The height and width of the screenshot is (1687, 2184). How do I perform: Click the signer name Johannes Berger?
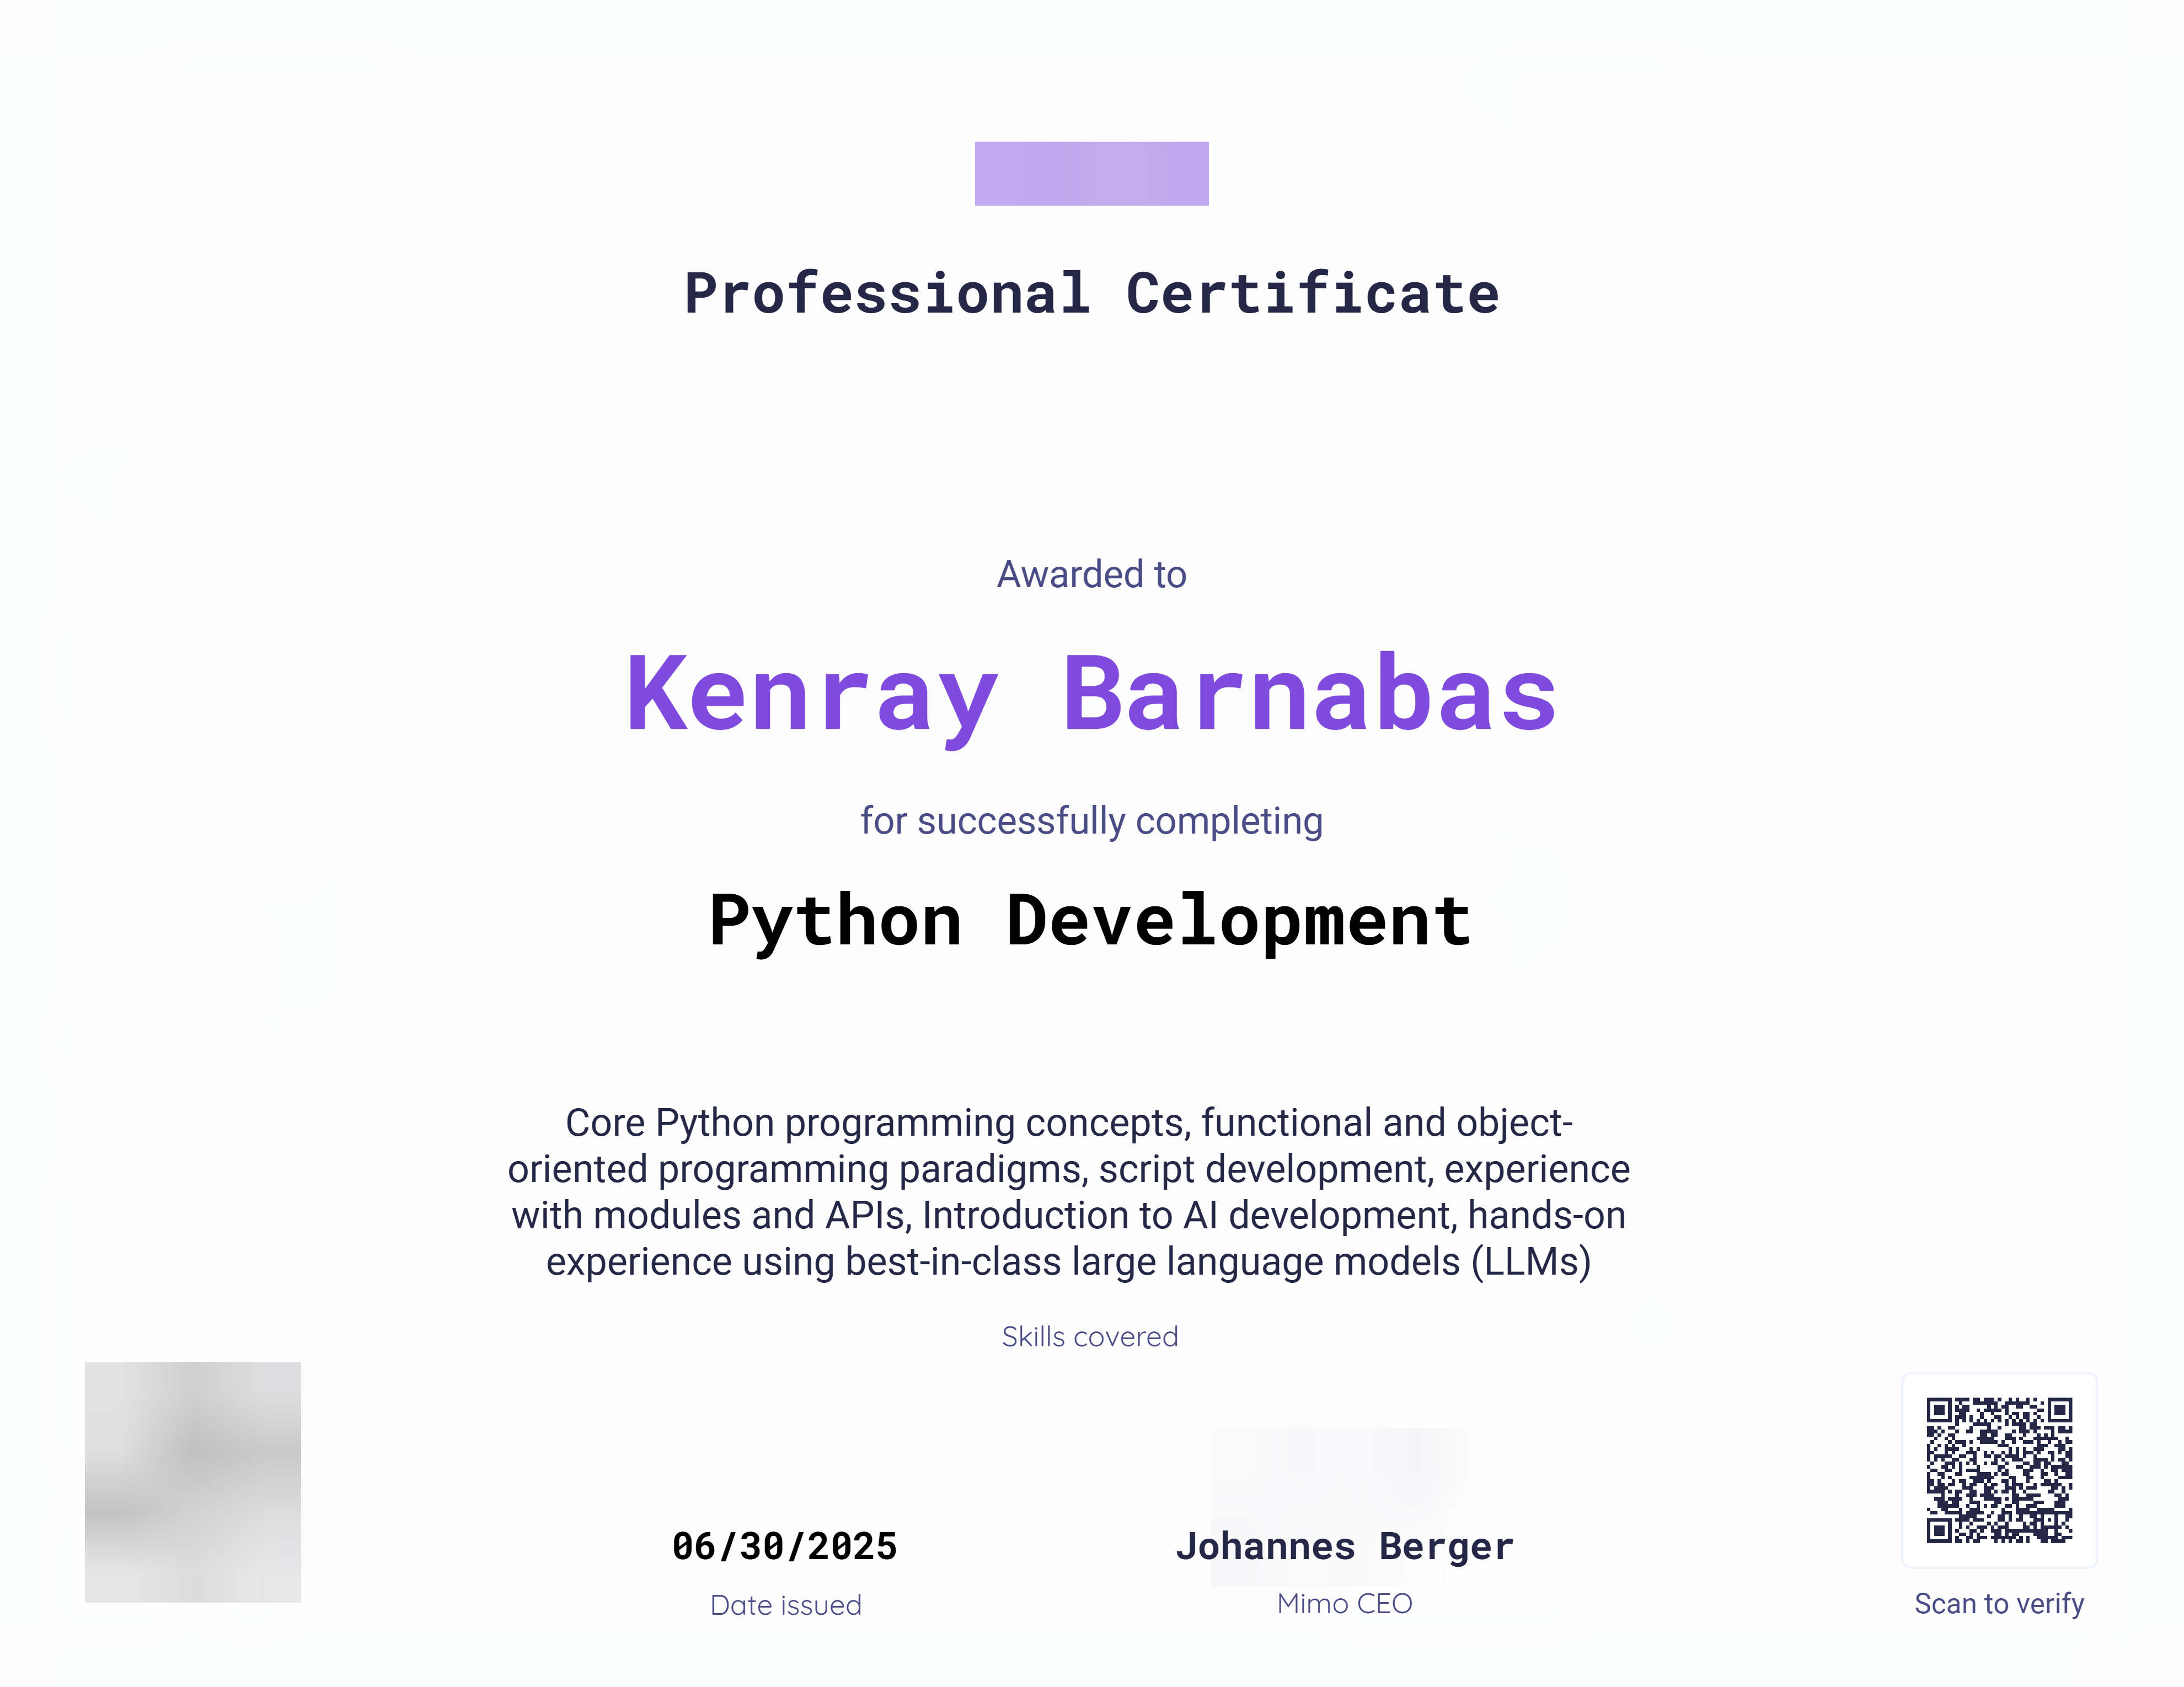click(1345, 1546)
